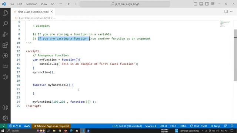The image size is (237, 133).
Task: Toggle the bottom panel layout icon
Action: 201,4
